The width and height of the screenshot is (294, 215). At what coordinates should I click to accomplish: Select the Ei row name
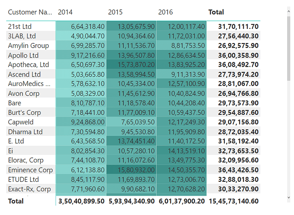point(10,151)
